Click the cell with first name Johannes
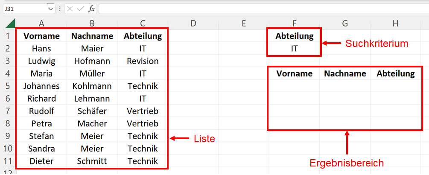Viewport: 429px width, 175px height. click(x=41, y=86)
